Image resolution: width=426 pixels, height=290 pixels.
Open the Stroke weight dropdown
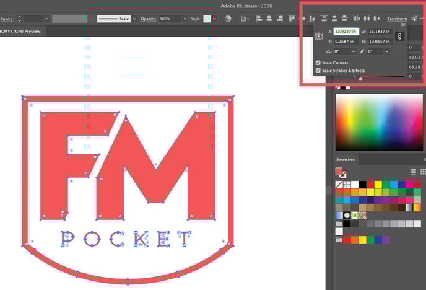[x=46, y=19]
